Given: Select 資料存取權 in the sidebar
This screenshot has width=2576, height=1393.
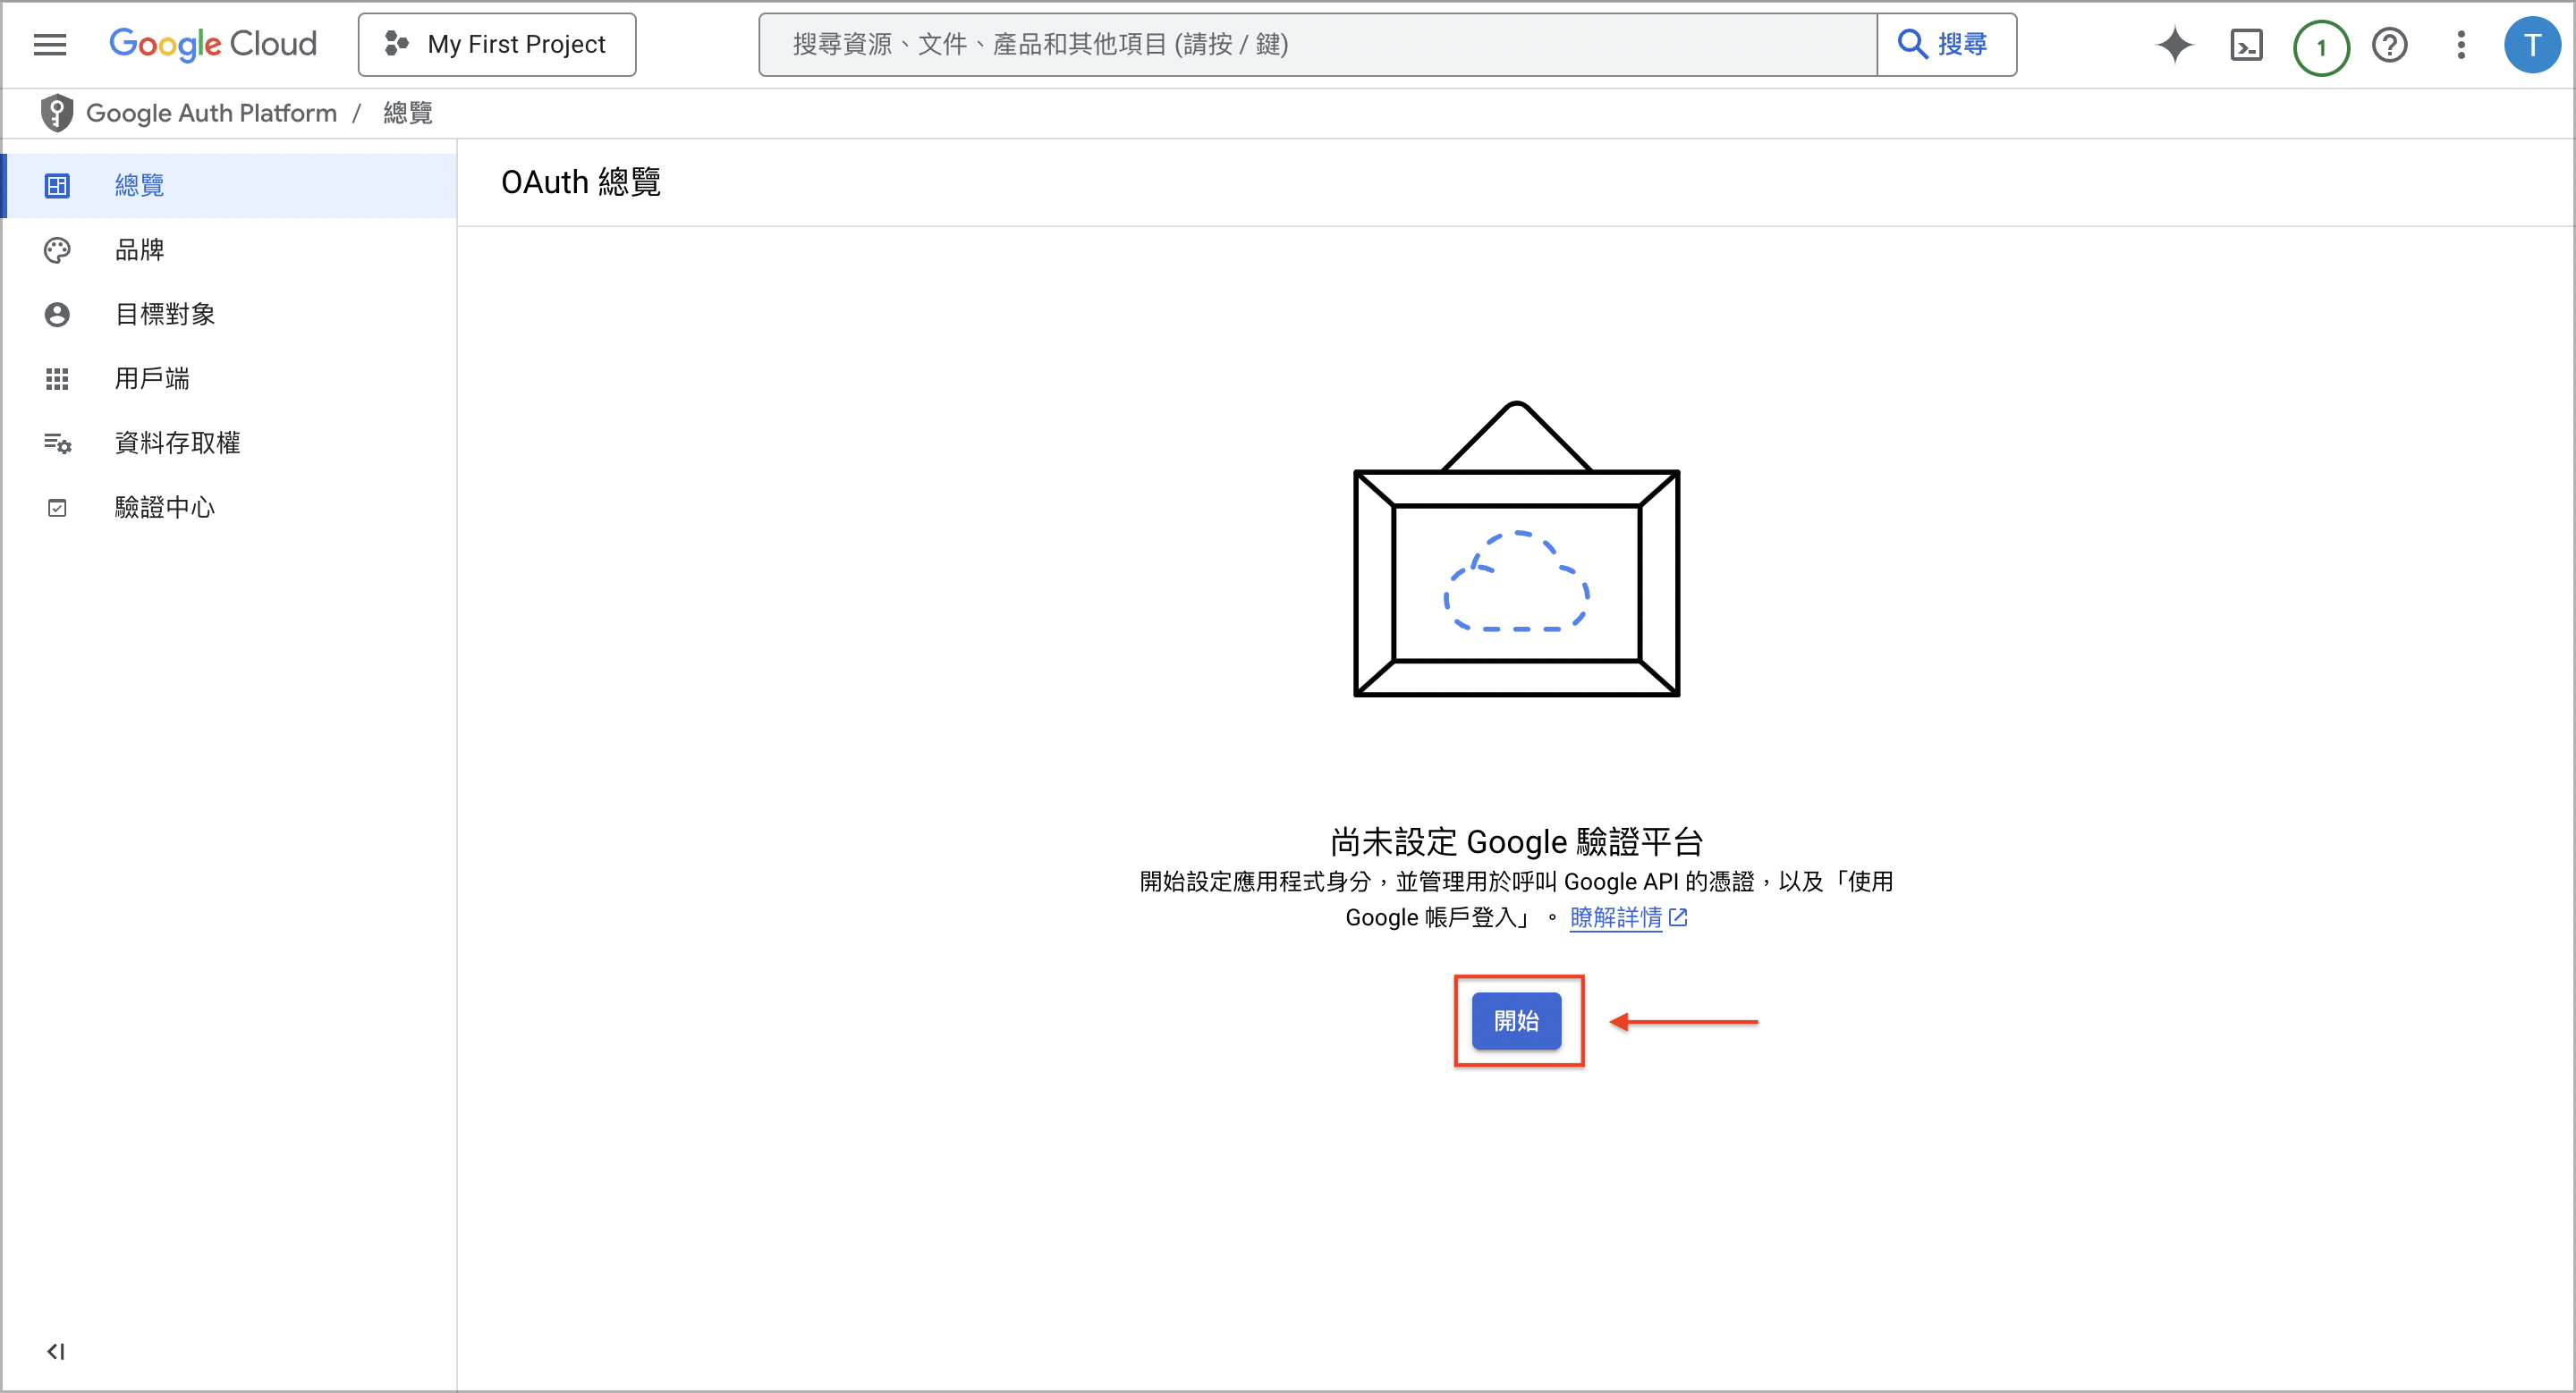Looking at the screenshot, I should click(230, 443).
